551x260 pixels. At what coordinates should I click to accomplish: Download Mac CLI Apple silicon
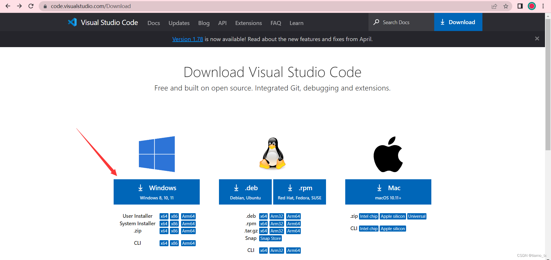393,229
